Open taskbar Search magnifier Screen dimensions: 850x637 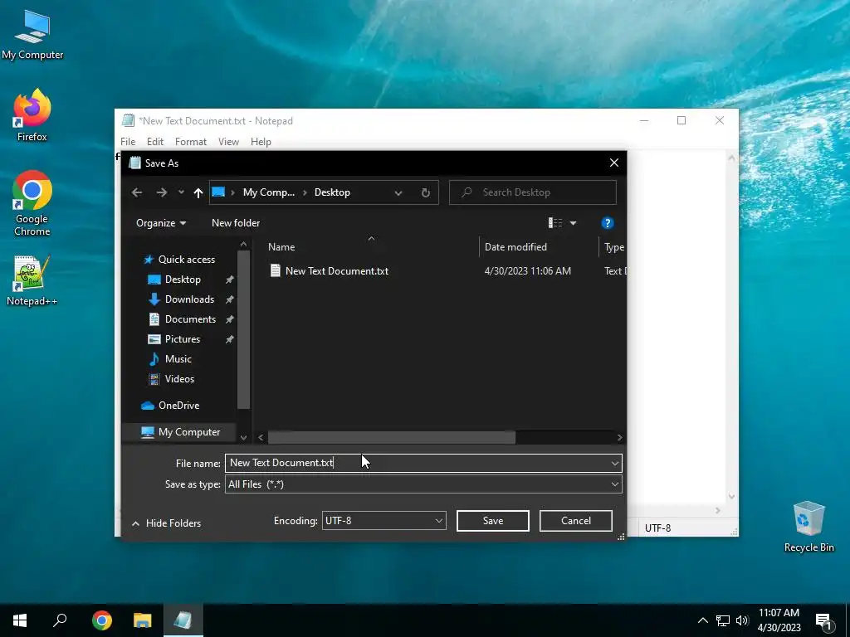(60, 620)
